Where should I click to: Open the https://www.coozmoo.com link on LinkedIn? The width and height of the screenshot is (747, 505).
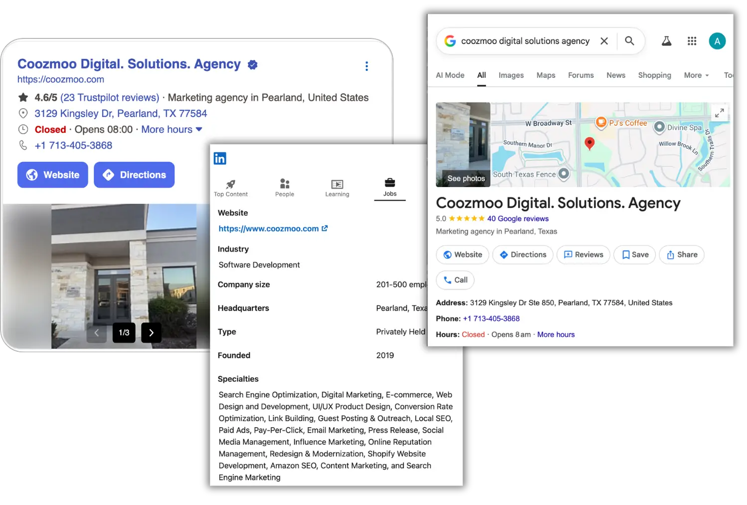(x=273, y=229)
